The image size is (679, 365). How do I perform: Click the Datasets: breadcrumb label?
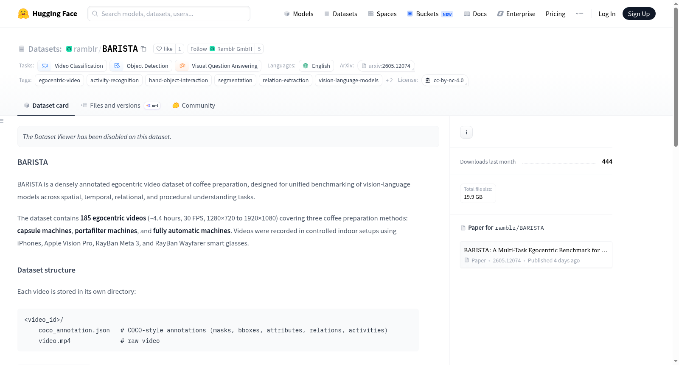click(x=45, y=49)
